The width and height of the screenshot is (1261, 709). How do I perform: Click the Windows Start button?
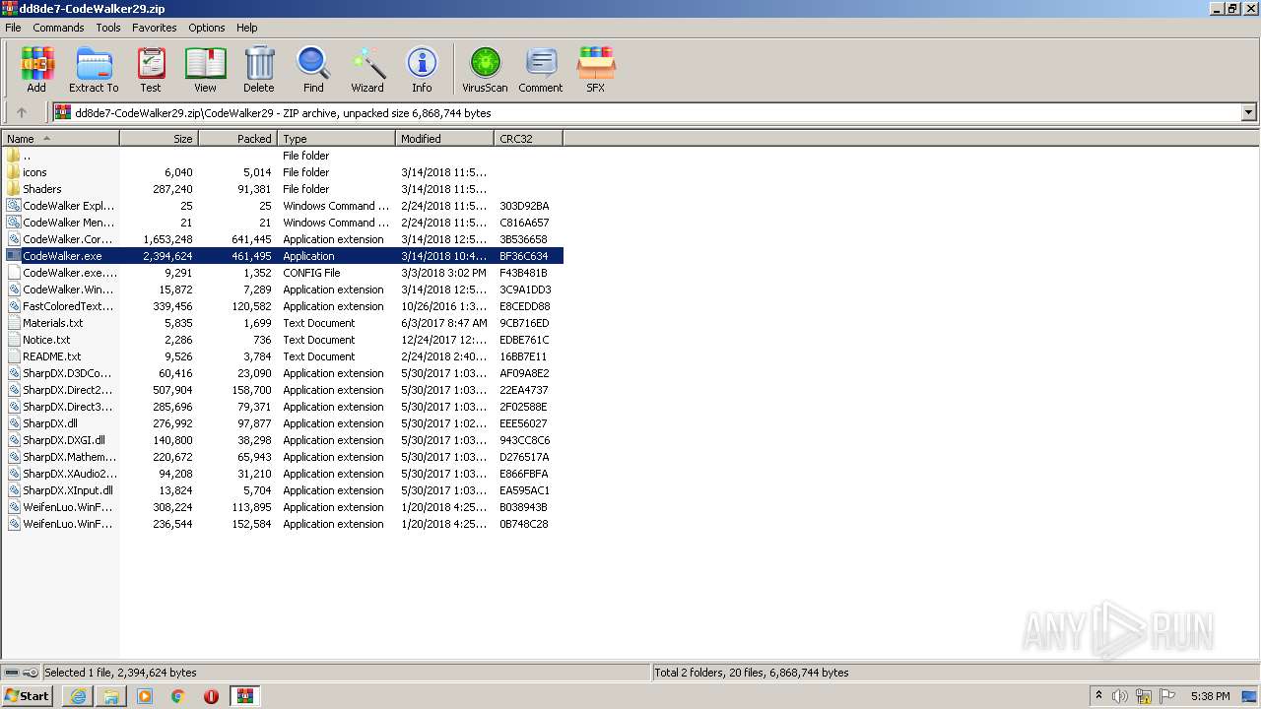click(x=27, y=695)
